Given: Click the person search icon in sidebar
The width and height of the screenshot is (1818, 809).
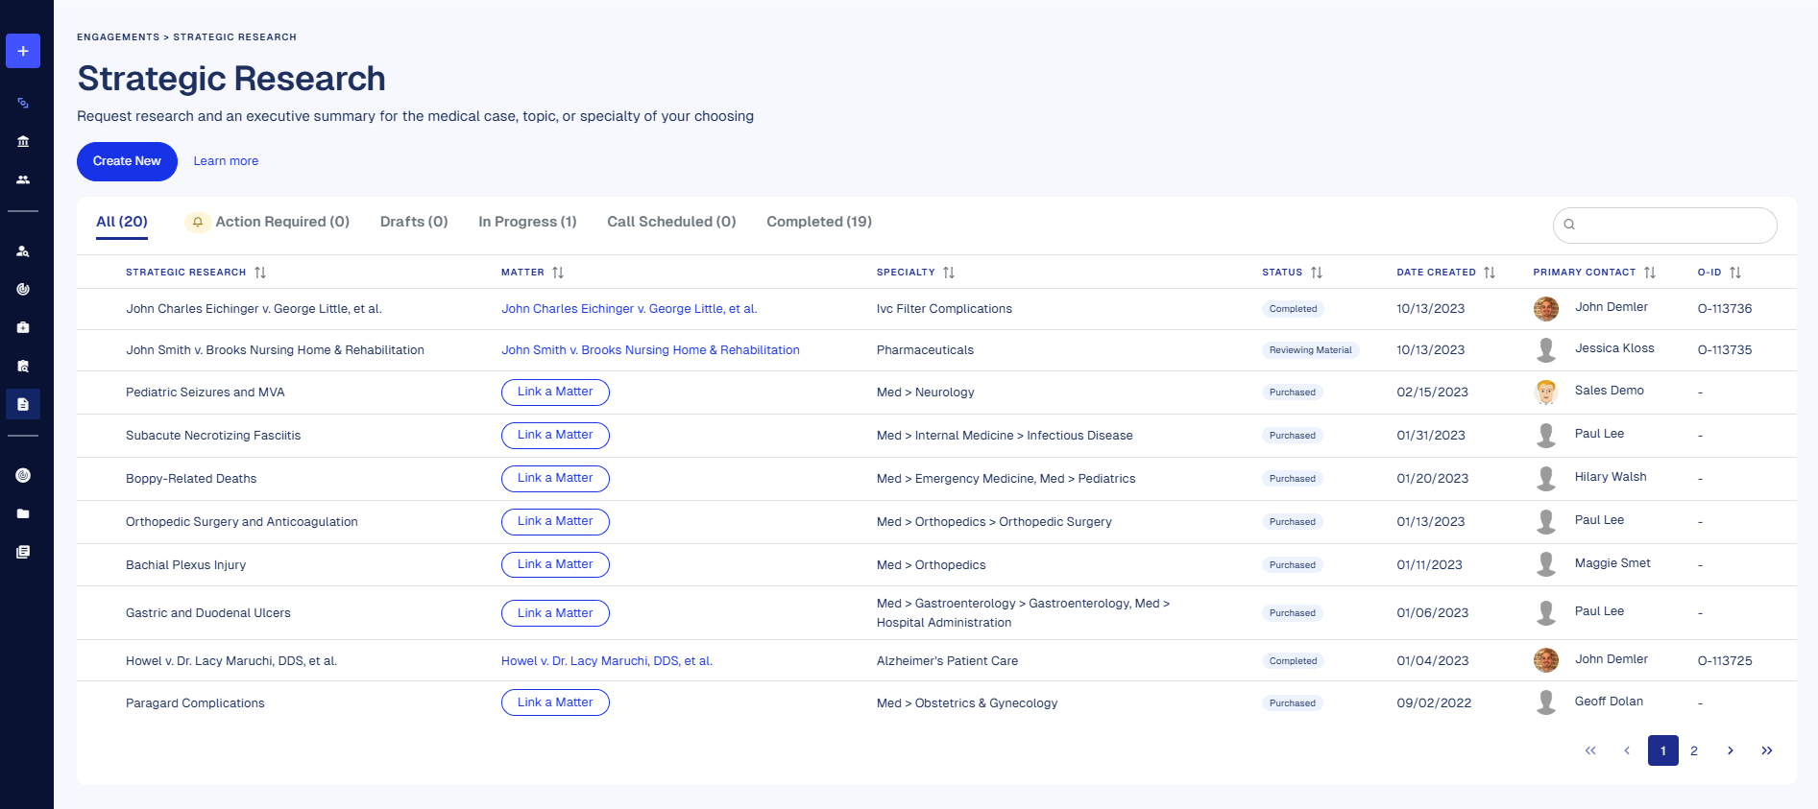Looking at the screenshot, I should click(x=23, y=251).
